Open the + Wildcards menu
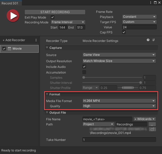 (x=144, y=119)
